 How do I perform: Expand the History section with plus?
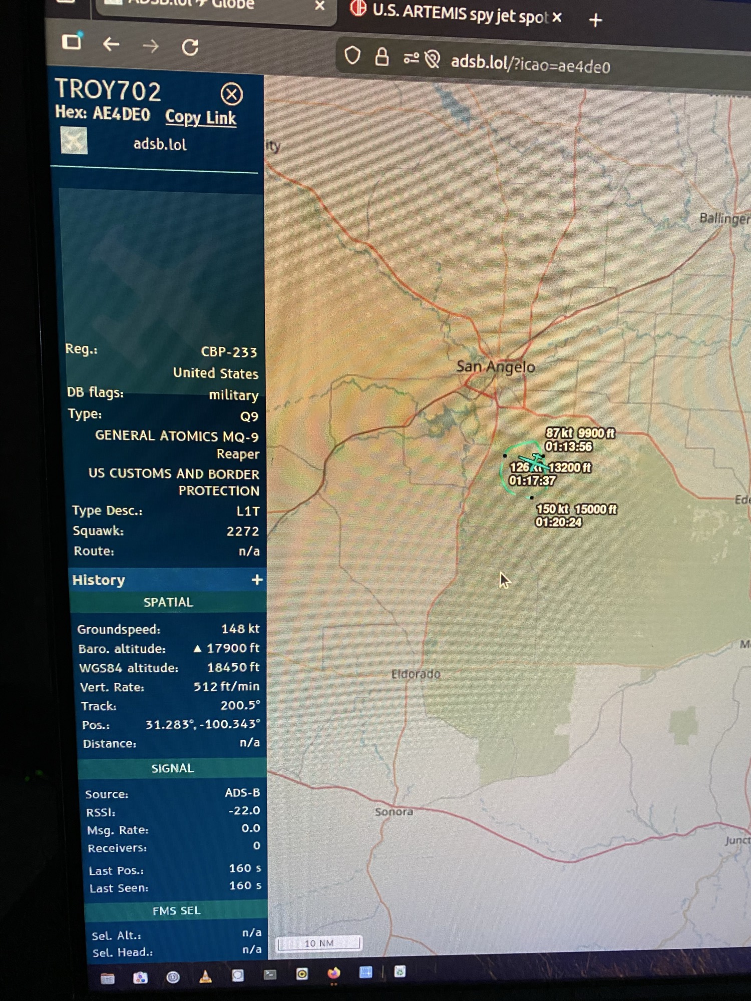click(x=257, y=580)
